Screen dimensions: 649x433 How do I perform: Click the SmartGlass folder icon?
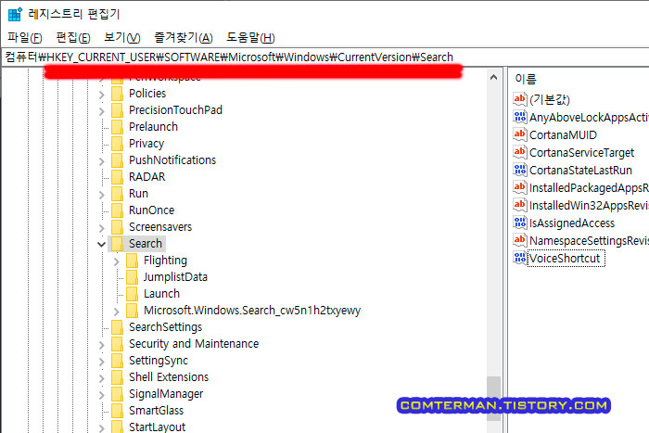click(x=118, y=411)
